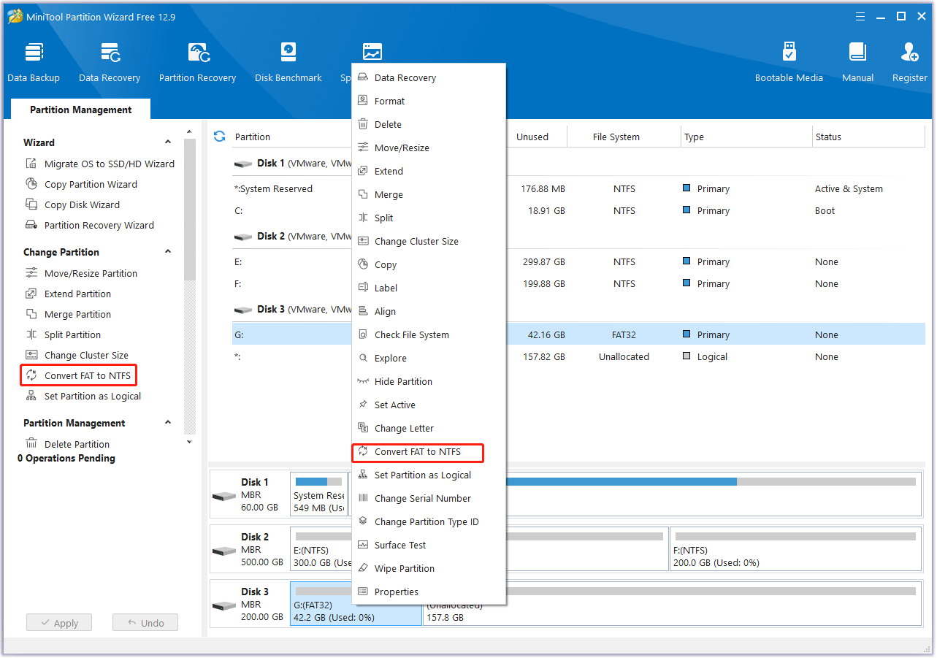Viewport: 937px width, 658px height.
Task: Click the Migrate OS to SSD/HD Wizard icon
Action: click(x=31, y=164)
